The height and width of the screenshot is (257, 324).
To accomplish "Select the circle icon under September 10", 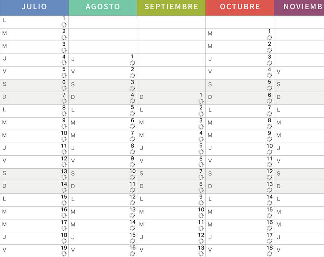I will point(201,215).
